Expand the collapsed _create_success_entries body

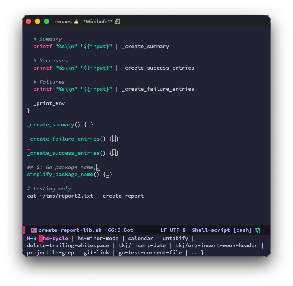click(x=114, y=153)
